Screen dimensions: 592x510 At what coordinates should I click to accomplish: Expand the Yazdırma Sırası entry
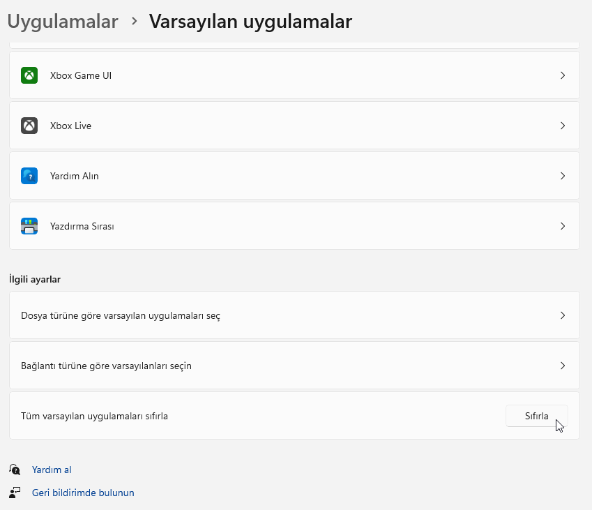[x=563, y=225]
